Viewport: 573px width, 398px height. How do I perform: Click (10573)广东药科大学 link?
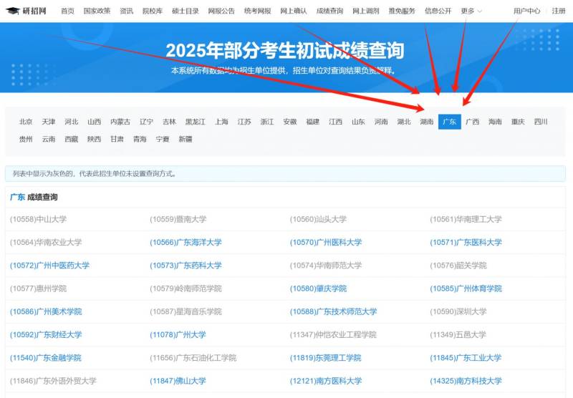(186, 266)
